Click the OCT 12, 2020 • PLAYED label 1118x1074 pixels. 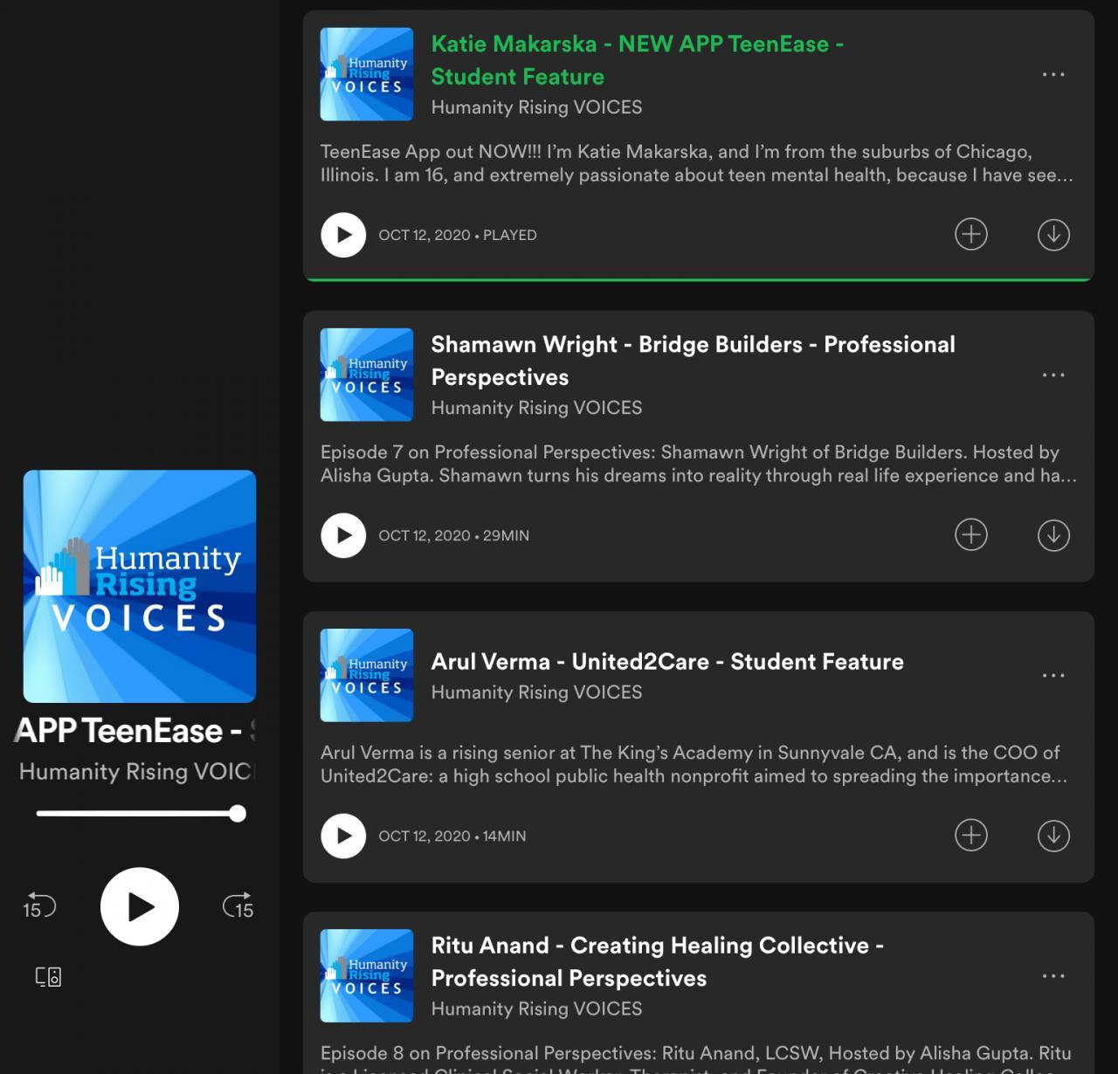(458, 235)
